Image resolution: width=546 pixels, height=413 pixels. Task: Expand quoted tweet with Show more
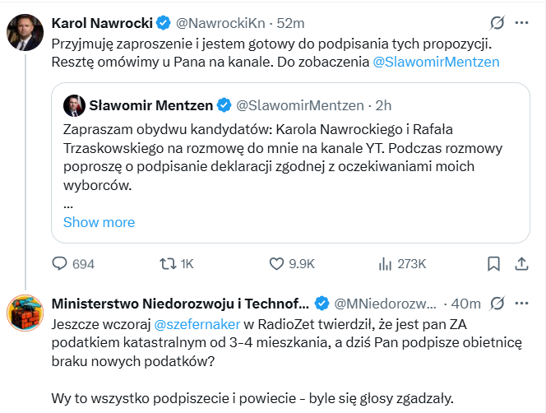(x=99, y=222)
